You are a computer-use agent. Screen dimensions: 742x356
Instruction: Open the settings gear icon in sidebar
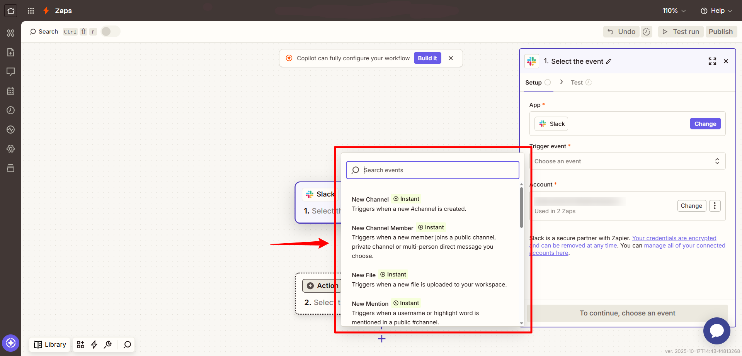click(11, 149)
